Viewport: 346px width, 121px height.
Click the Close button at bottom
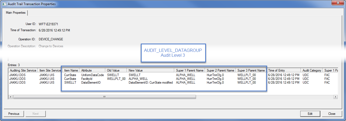pos(332,114)
